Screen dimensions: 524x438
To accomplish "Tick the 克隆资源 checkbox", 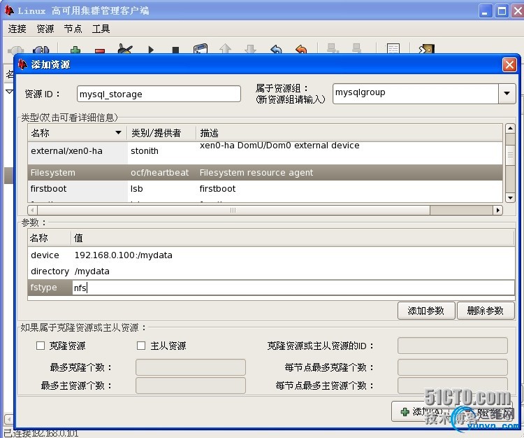I will 41,346.
